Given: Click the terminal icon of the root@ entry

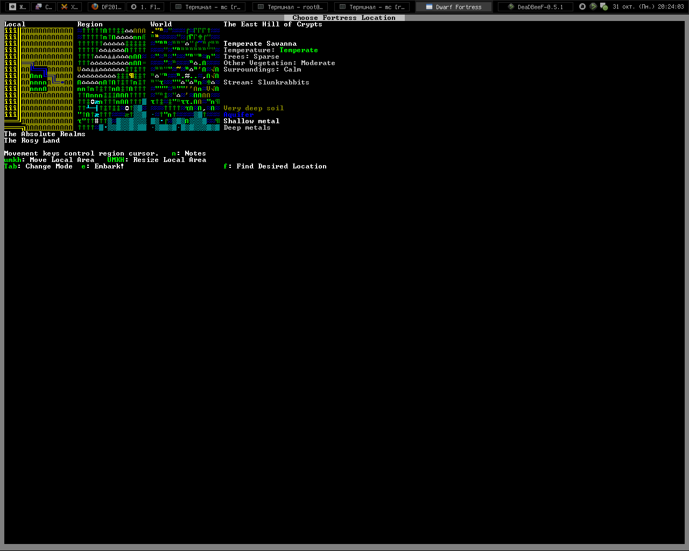Looking at the screenshot, I should pos(261,7).
